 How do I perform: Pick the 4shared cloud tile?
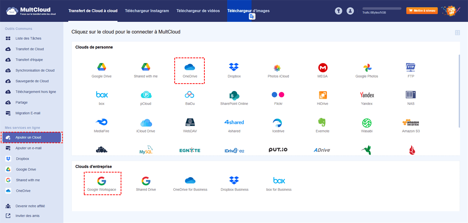[234, 125]
